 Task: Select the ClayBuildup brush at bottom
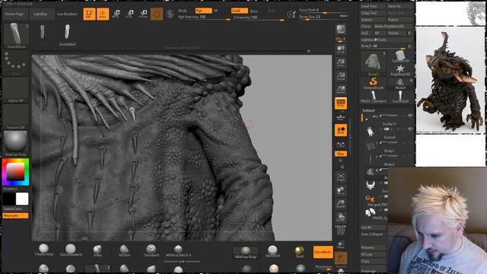(x=44, y=250)
